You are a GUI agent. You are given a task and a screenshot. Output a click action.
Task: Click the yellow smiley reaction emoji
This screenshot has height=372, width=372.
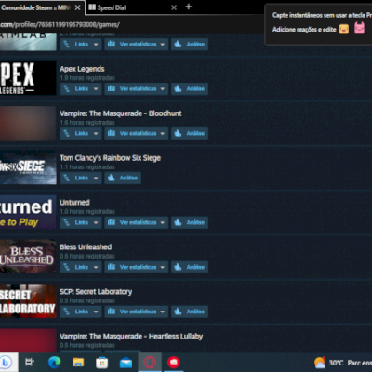tap(344, 30)
